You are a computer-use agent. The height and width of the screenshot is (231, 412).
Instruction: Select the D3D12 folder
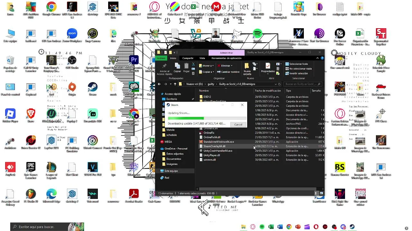tap(207, 97)
